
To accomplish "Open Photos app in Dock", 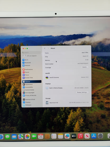I will pyautogui.click(x=27, y=136).
